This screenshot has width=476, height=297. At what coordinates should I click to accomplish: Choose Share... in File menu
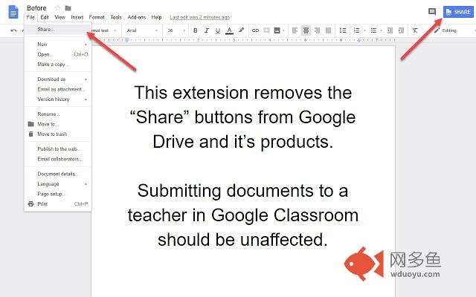tap(58, 30)
